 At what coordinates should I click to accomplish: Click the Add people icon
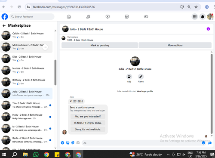pos(129,77)
